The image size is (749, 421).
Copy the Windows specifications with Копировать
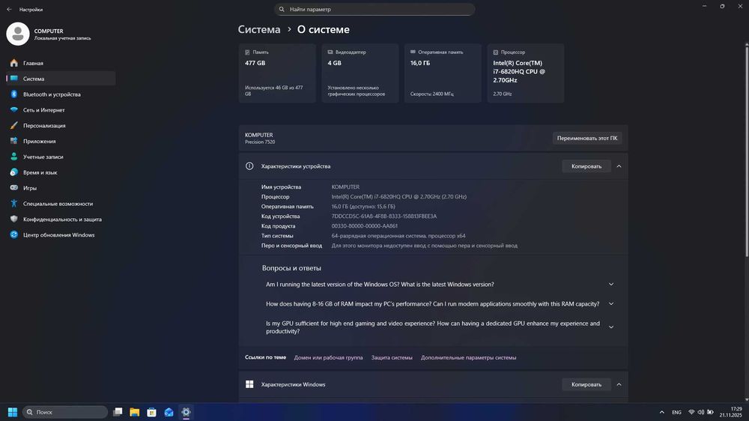click(586, 384)
